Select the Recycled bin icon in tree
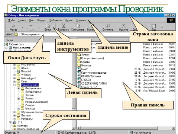 (x=19, y=71)
